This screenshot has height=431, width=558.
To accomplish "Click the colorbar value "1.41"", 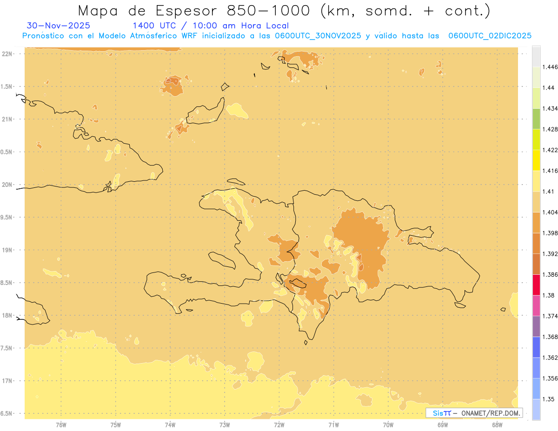I will point(549,192).
